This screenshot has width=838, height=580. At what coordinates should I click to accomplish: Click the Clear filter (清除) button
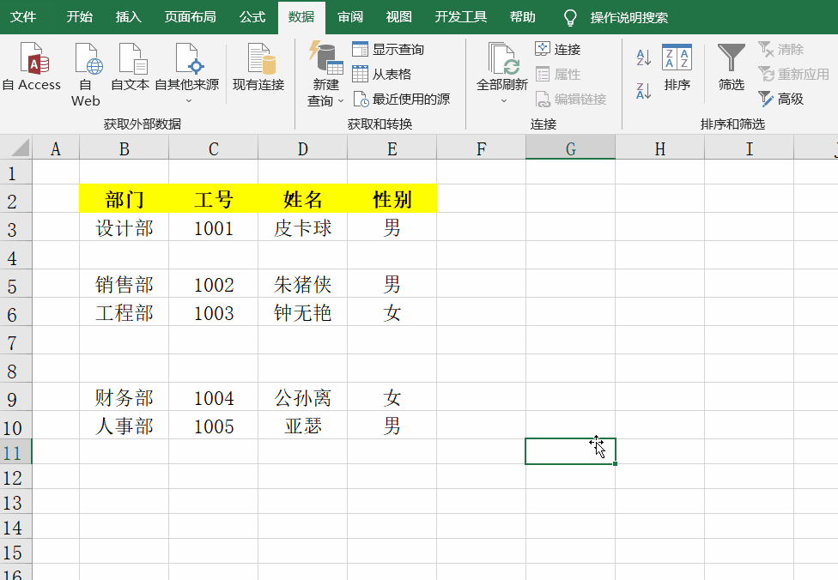click(780, 49)
